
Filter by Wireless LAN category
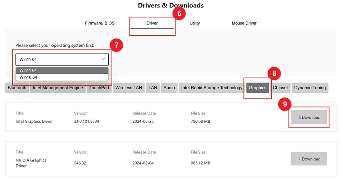129,88
